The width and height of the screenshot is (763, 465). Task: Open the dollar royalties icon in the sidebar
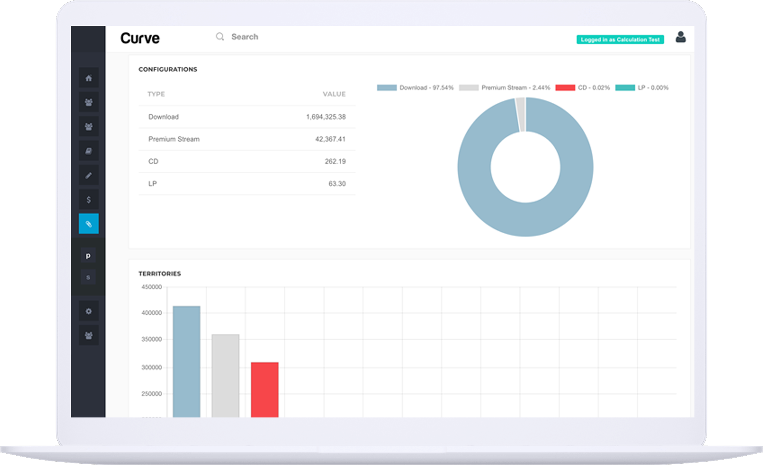pos(89,199)
